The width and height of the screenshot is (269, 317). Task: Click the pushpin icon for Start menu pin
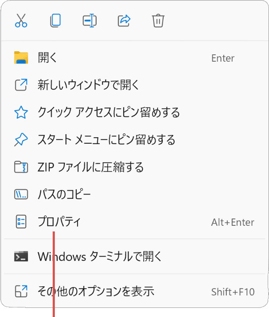click(21, 140)
